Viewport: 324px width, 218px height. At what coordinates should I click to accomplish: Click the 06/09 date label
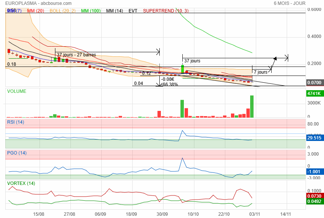[x=100, y=214]
